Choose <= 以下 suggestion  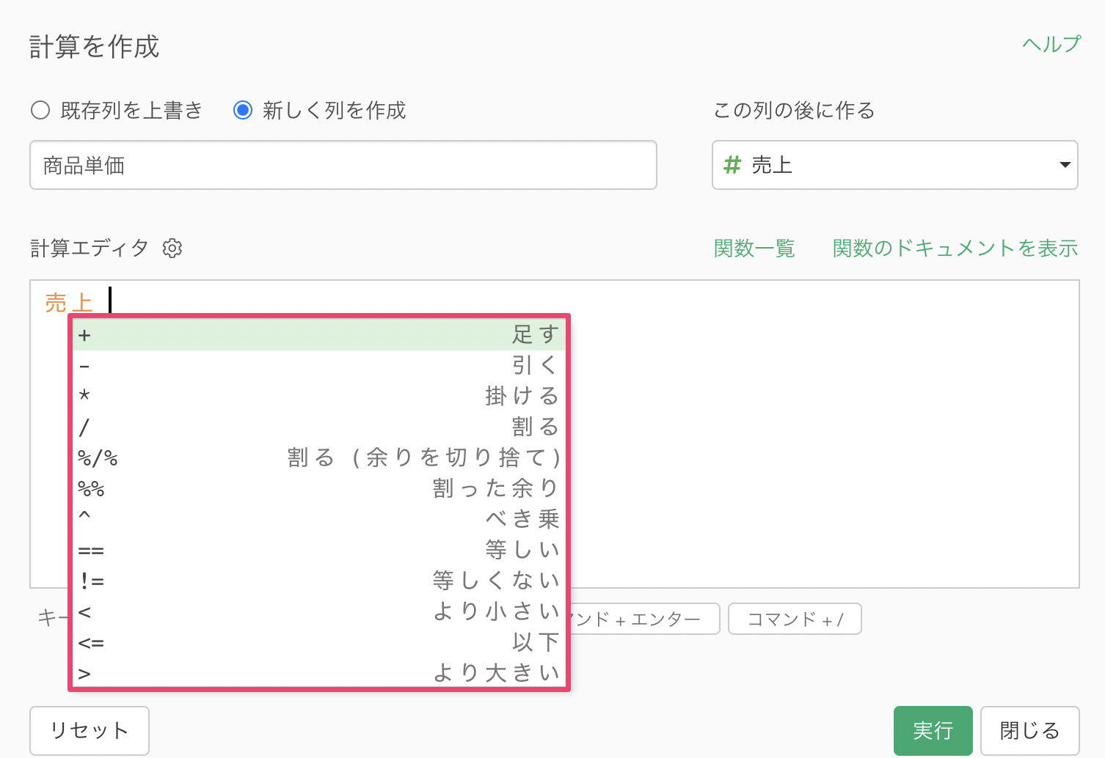tap(319, 642)
